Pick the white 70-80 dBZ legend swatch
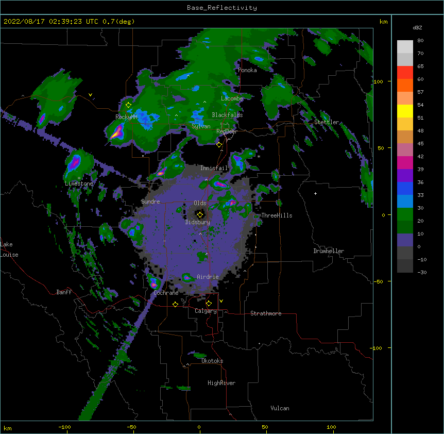 click(x=405, y=47)
